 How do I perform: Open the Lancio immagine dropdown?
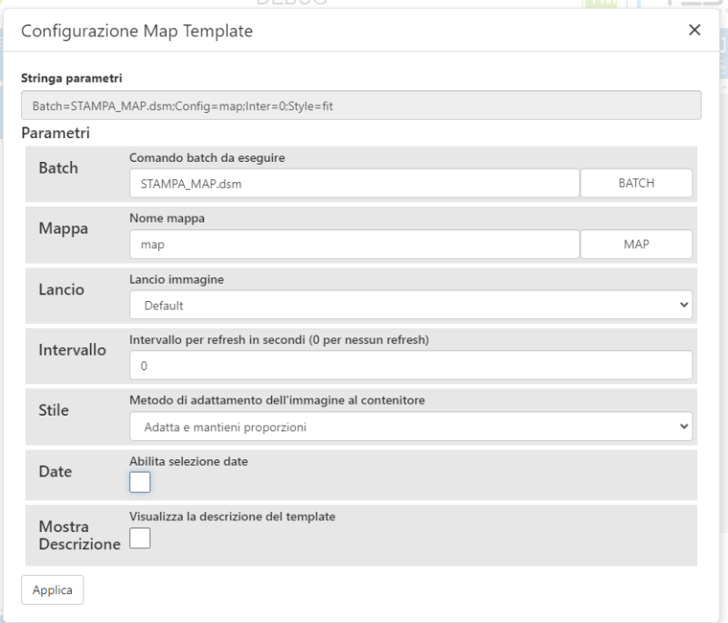coord(410,306)
